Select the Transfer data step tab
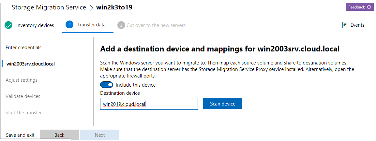376x141 pixels. [91, 25]
